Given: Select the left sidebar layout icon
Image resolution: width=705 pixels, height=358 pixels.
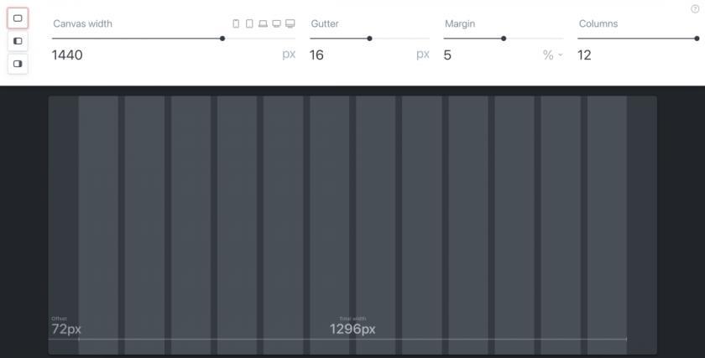Looking at the screenshot, I should (x=18, y=40).
